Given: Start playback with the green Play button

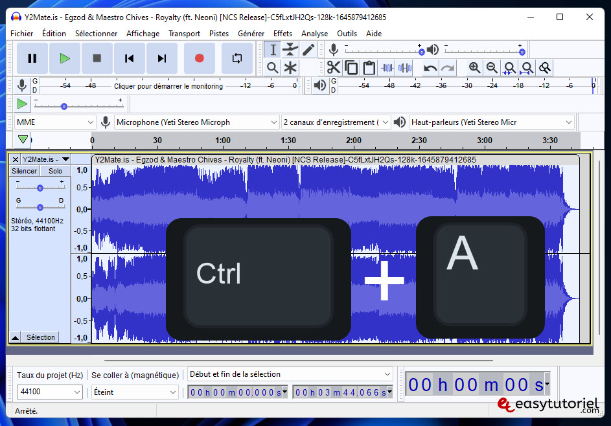Looking at the screenshot, I should [x=65, y=58].
